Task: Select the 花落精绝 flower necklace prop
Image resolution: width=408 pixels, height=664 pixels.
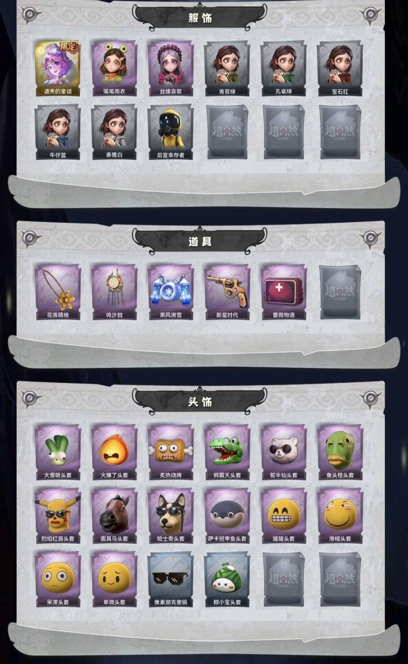Action: [x=57, y=292]
